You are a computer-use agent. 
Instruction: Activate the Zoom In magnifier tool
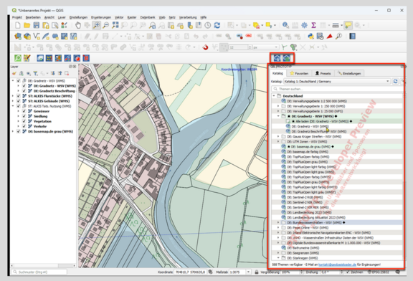pyautogui.click(x=96, y=25)
